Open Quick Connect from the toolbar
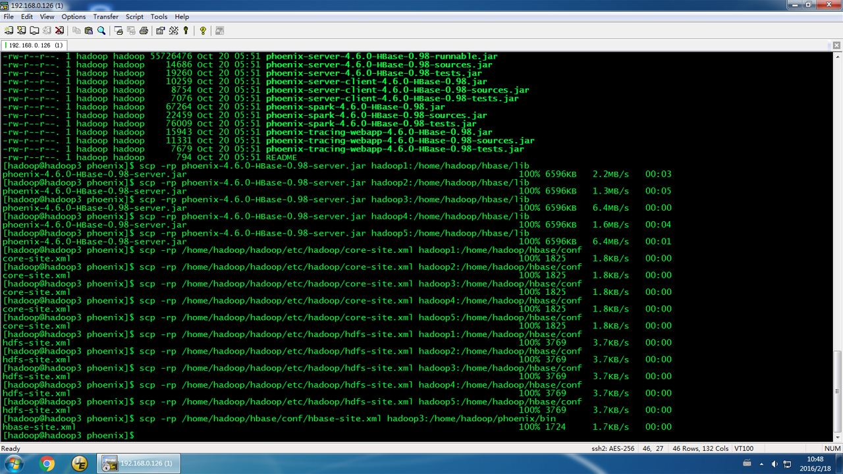 tap(21, 30)
